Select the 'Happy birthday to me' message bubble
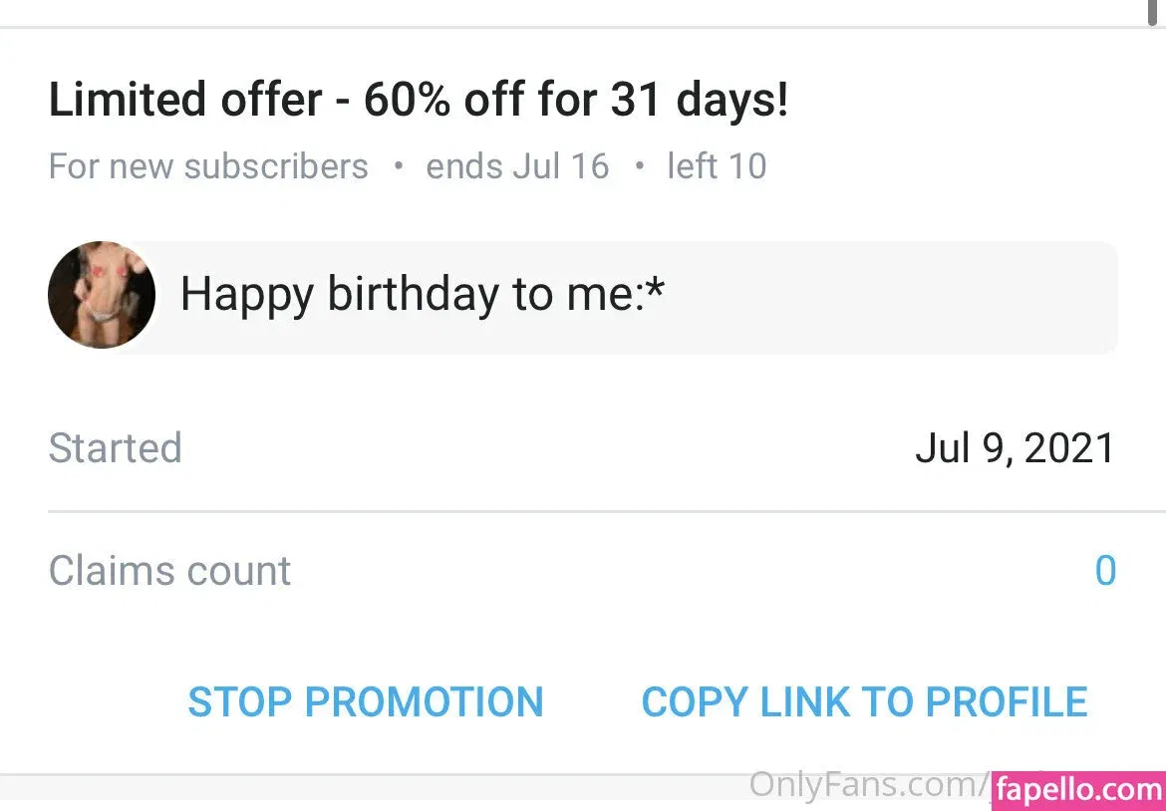The height and width of the screenshot is (811, 1166). [638, 296]
